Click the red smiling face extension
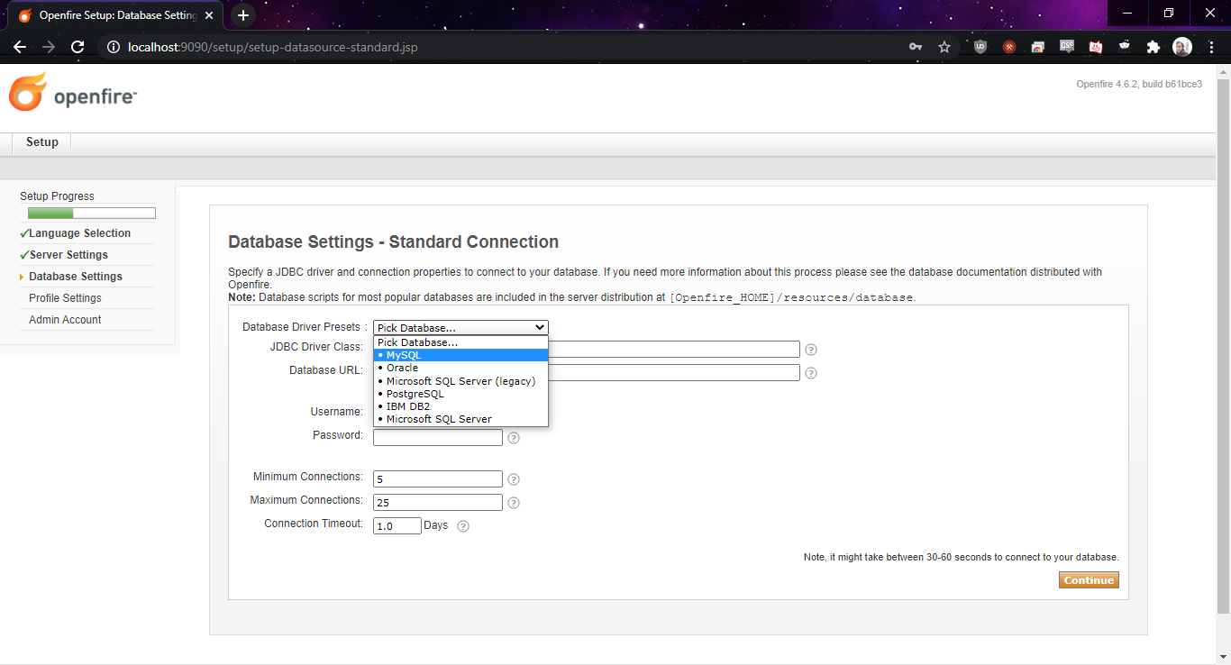The height and width of the screenshot is (665, 1231). pos(1096,47)
